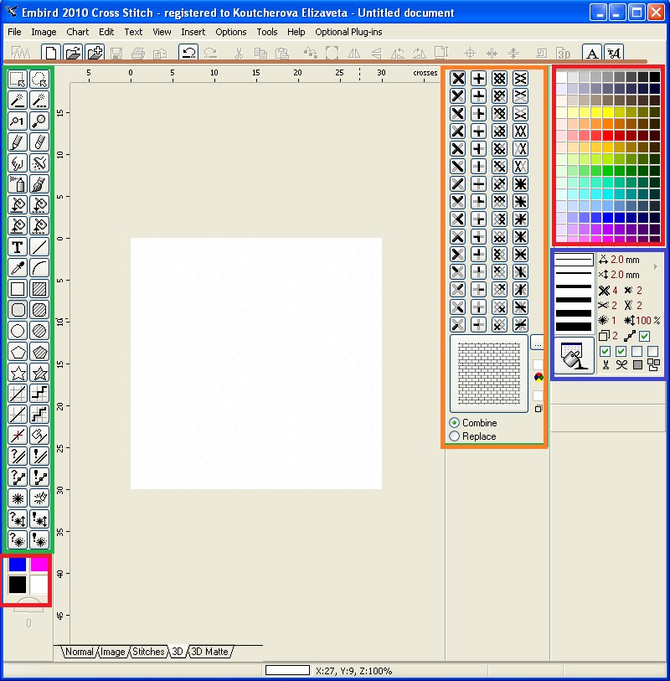Toggle the fourth unchecked box in the parameters row
Screen dimensions: 670x681
(x=652, y=351)
